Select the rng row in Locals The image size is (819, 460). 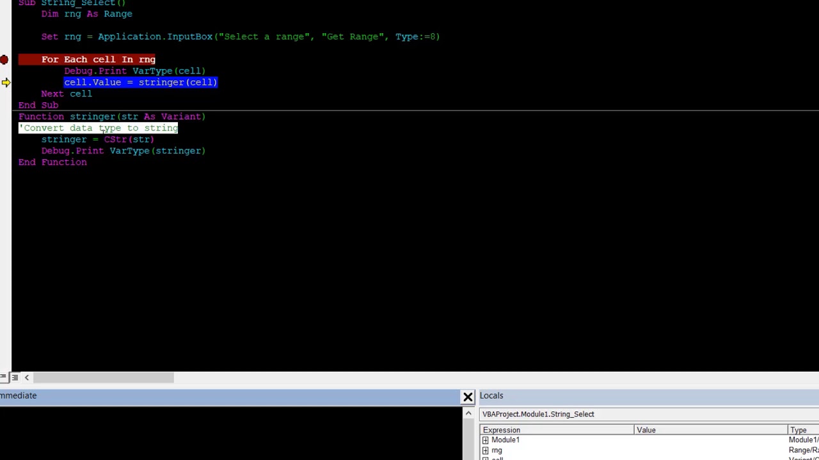(649, 450)
